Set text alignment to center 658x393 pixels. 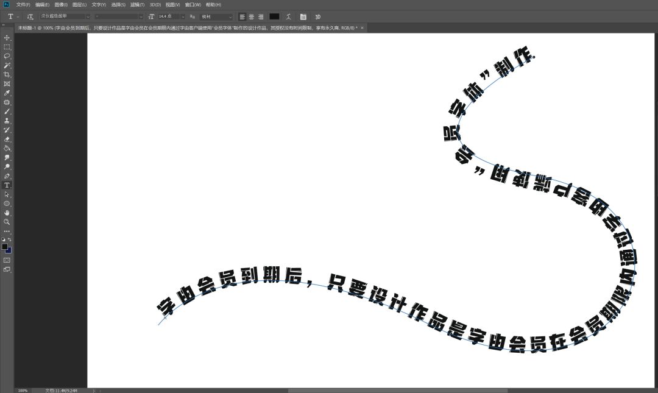(251, 16)
